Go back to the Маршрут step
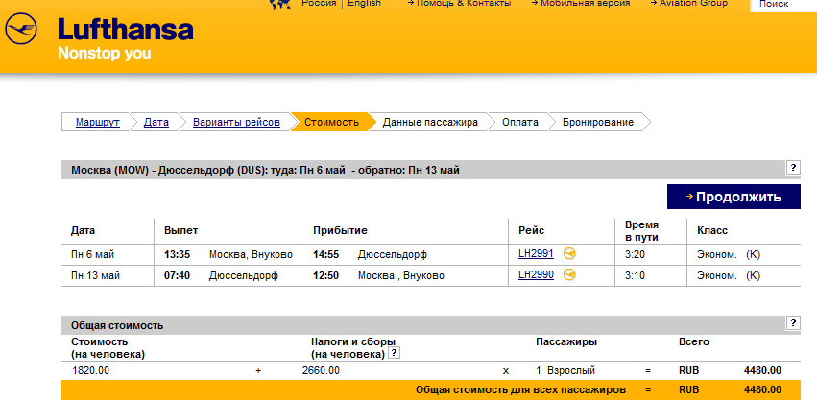This screenshot has width=817, height=400. click(97, 123)
